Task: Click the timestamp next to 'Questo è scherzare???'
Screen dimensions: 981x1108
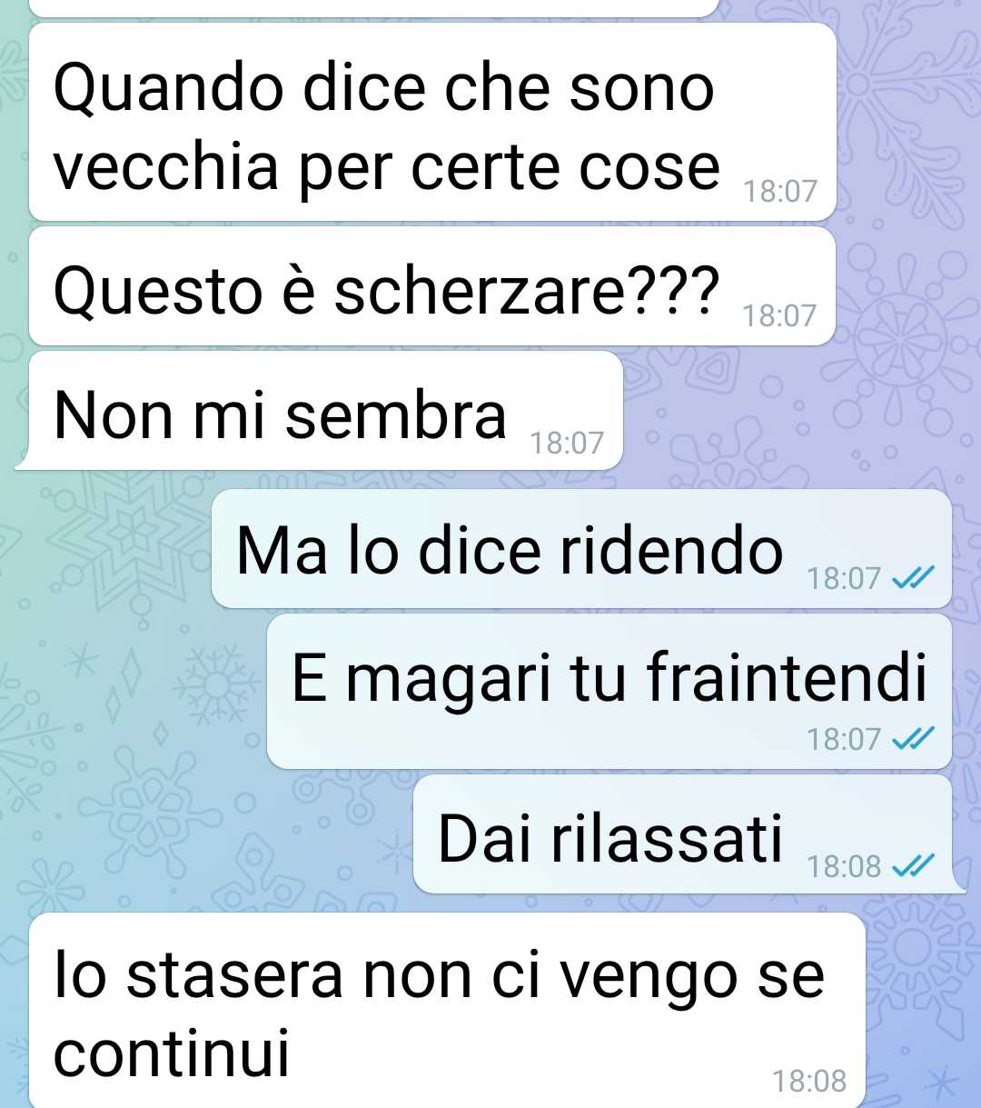Action: click(x=779, y=315)
